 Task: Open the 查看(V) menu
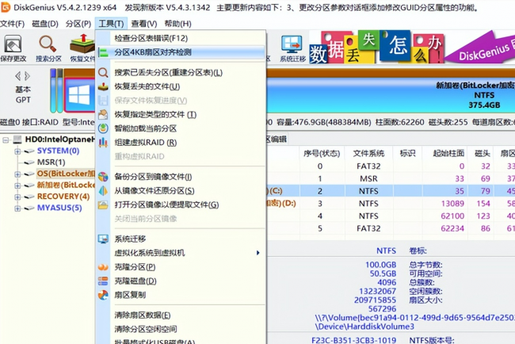pos(144,24)
